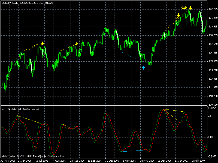Click the 111.935 price level label
This screenshot has width=218, height=163.
point(213,87)
